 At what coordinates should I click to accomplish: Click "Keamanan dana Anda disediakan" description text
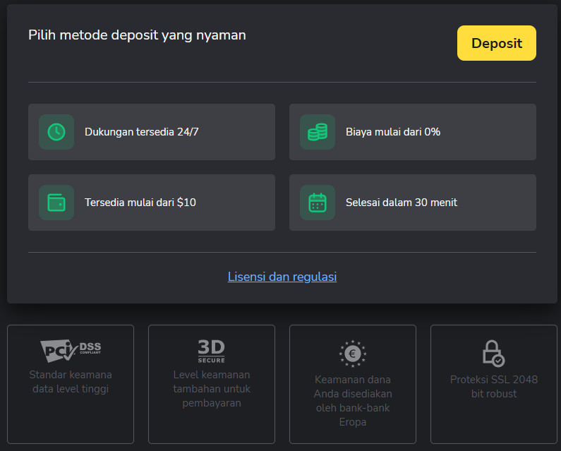coord(353,400)
